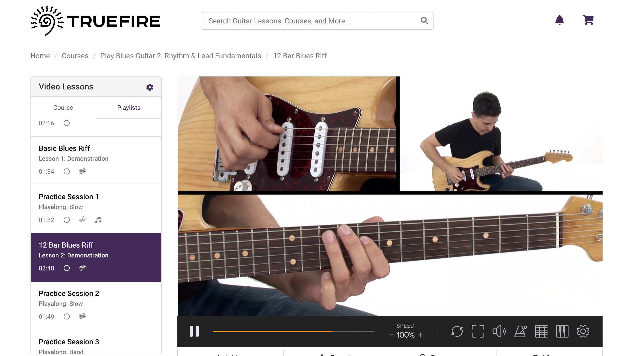Open video player settings gear
Viewport: 633px width, 356px height.
tap(583, 331)
